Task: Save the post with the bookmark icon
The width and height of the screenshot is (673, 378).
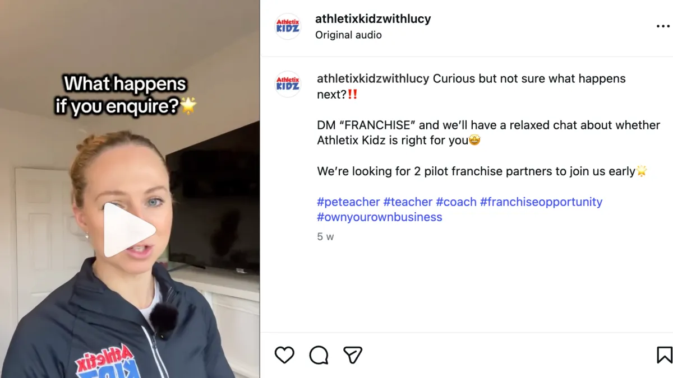Action: tap(665, 354)
